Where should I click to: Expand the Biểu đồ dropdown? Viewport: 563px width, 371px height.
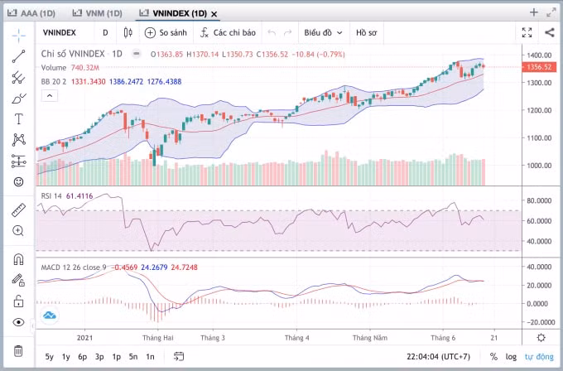click(x=323, y=32)
